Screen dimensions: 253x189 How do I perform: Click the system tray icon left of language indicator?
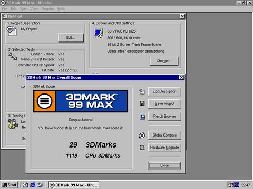coord(231,185)
